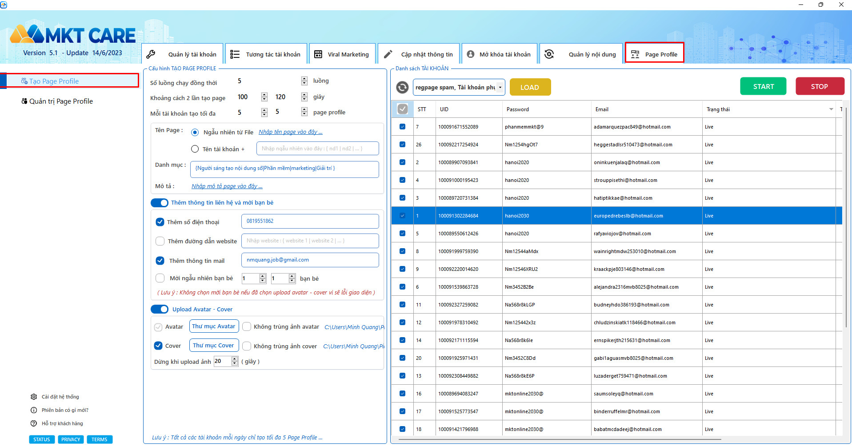
Task: Click stepper for maximum delay value 120
Action: (304, 97)
